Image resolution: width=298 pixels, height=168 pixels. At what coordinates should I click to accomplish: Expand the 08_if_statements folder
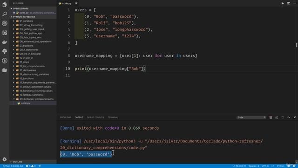coord(29,50)
